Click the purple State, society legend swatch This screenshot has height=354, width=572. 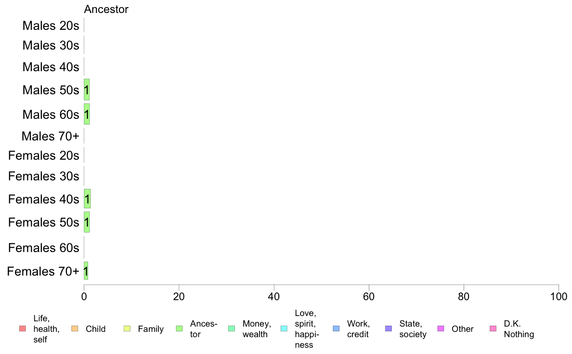coord(389,329)
